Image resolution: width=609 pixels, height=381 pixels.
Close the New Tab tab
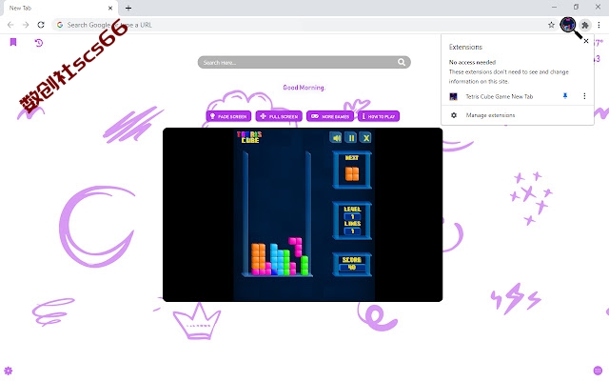(110, 8)
